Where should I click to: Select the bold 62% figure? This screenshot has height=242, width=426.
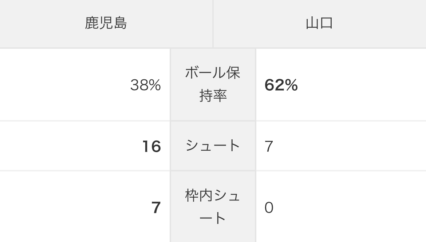pos(281,85)
